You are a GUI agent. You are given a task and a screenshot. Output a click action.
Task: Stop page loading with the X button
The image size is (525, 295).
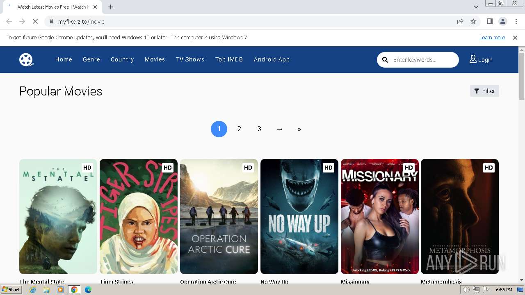pyautogui.click(x=35, y=21)
